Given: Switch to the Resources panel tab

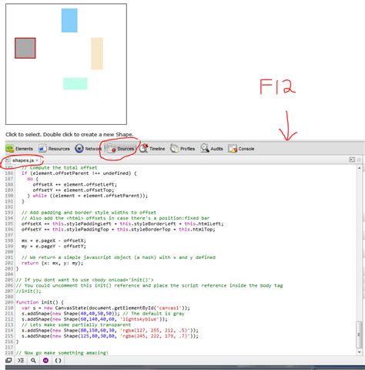Looking at the screenshot, I should coord(54,149).
